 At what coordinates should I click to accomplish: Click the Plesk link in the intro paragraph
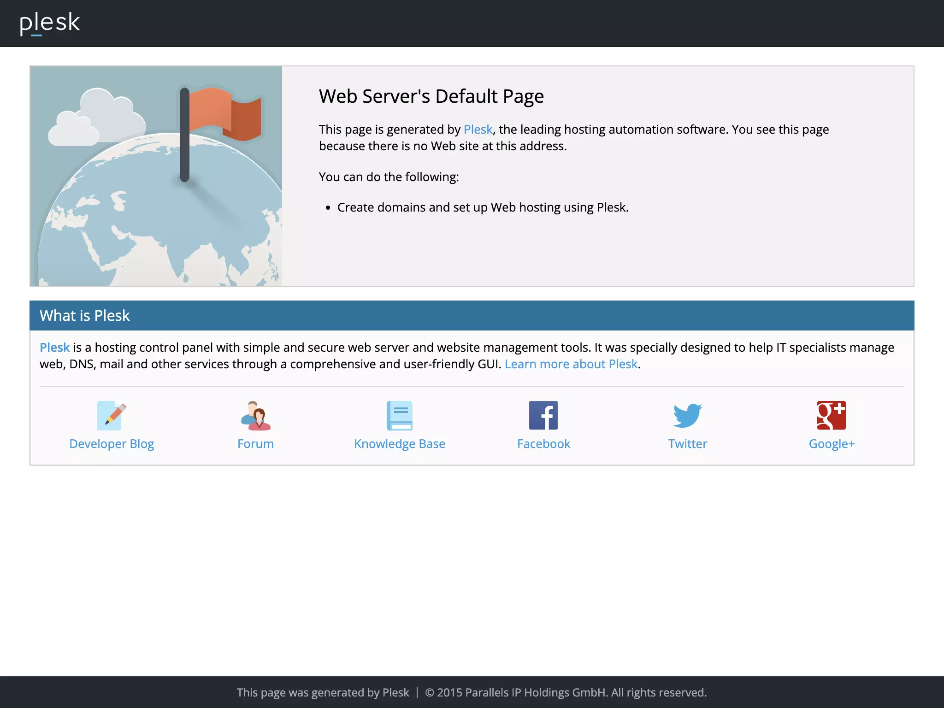click(x=478, y=130)
